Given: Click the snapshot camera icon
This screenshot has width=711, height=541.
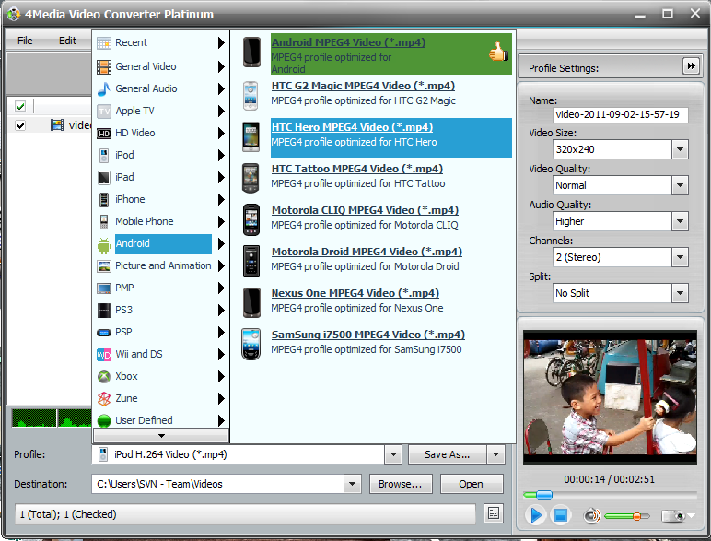Looking at the screenshot, I should 673,516.
